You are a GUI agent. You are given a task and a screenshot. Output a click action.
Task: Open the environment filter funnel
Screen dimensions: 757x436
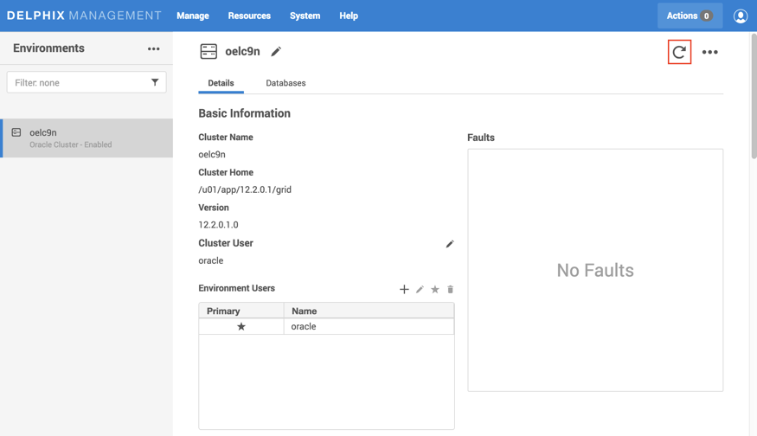click(155, 82)
